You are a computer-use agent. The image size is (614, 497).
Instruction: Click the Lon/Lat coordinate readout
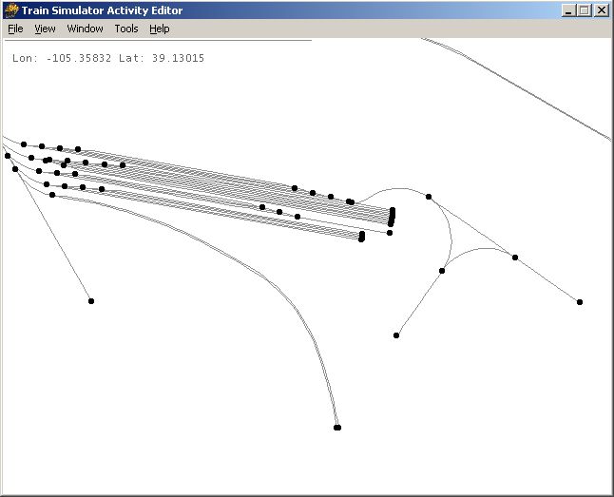pyautogui.click(x=108, y=58)
